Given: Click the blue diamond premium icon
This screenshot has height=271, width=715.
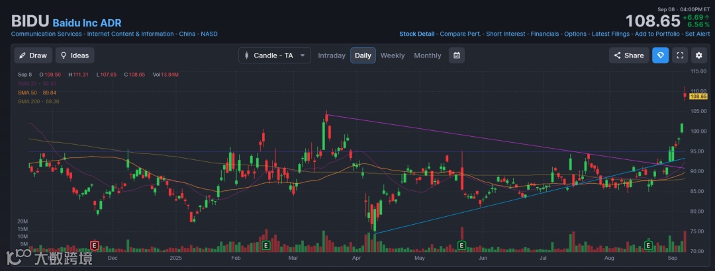Looking at the screenshot, I should 660,55.
